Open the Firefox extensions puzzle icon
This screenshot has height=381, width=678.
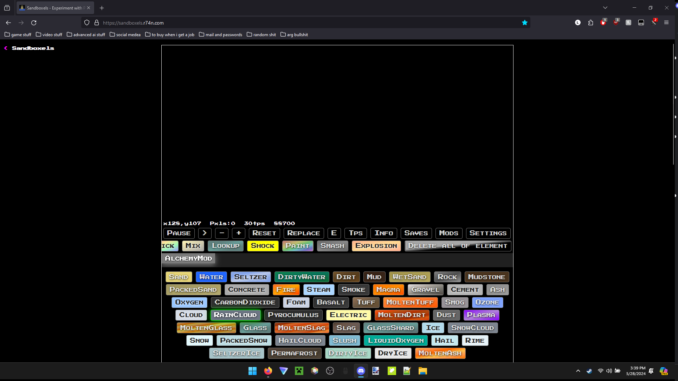click(590, 23)
